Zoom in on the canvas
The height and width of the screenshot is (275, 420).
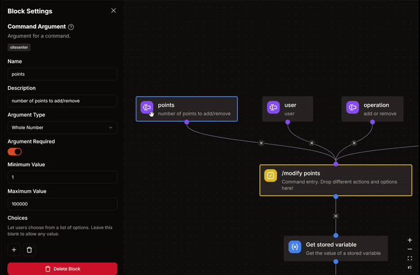click(x=410, y=240)
